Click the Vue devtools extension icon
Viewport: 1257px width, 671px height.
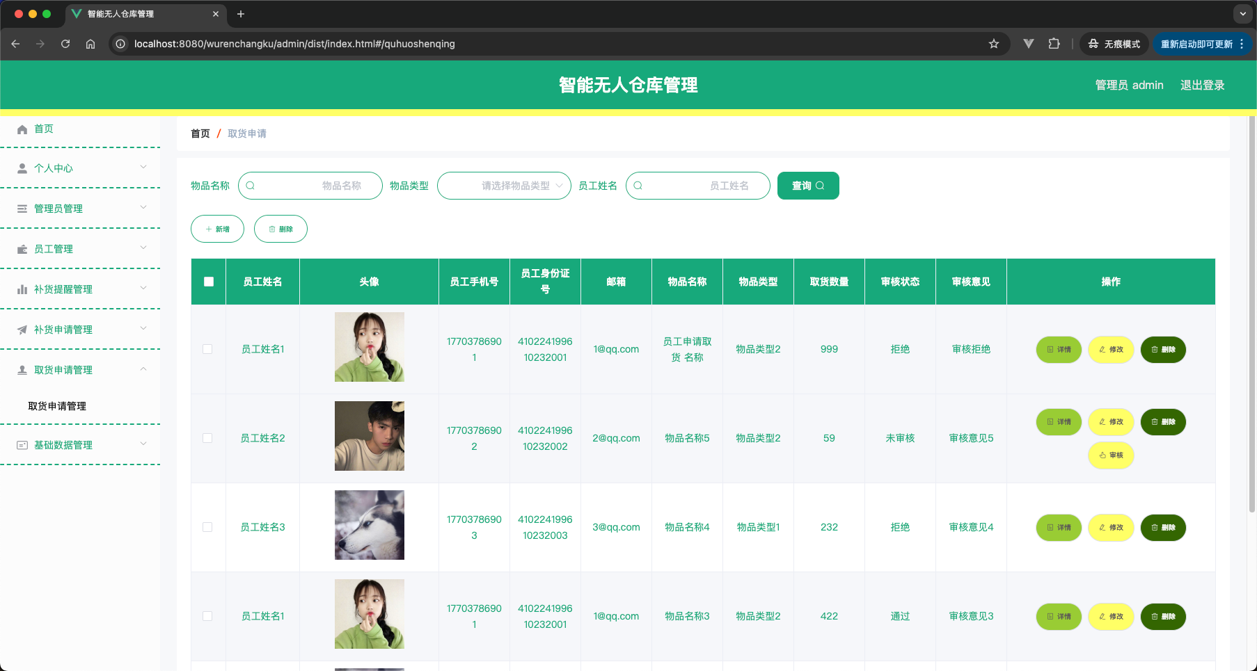[1029, 44]
